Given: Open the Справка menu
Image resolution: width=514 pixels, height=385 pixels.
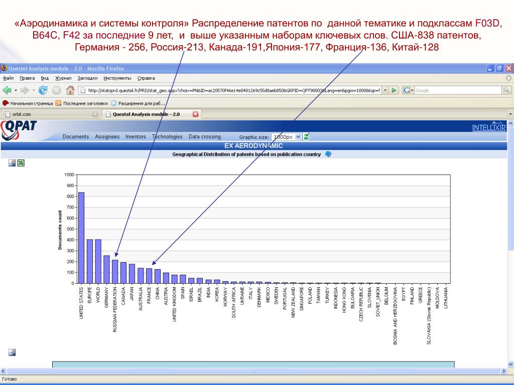Looking at the screenshot, I should (146, 78).
